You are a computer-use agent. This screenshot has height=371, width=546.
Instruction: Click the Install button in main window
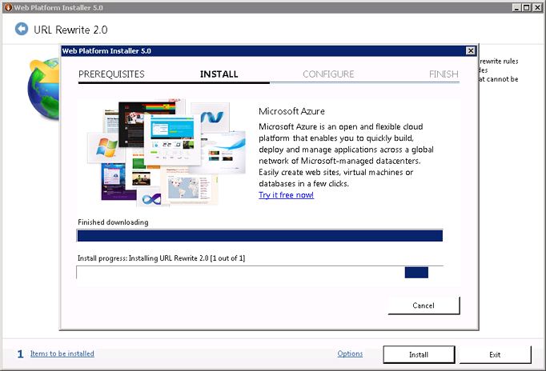click(x=419, y=355)
